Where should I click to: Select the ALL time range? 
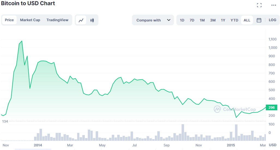click(247, 20)
